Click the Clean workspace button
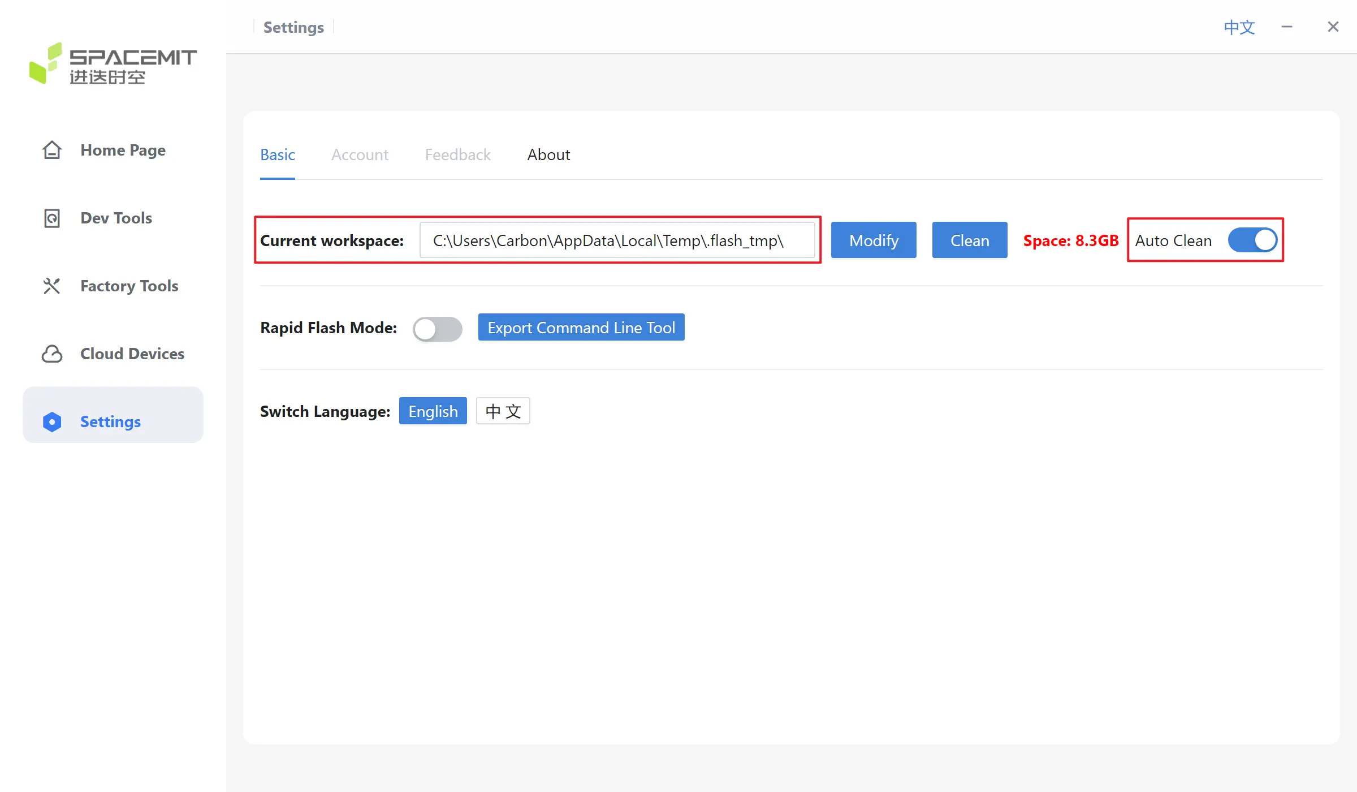Viewport: 1357px width, 792px height. point(970,240)
